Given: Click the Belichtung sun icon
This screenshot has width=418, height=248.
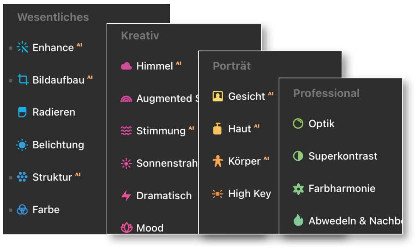Looking at the screenshot, I should click(x=22, y=145).
